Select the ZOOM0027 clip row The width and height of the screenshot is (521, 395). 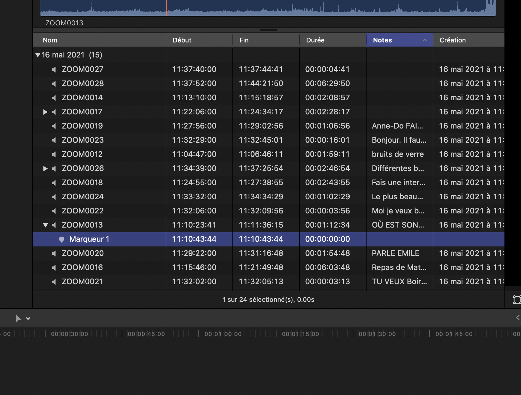(268, 70)
